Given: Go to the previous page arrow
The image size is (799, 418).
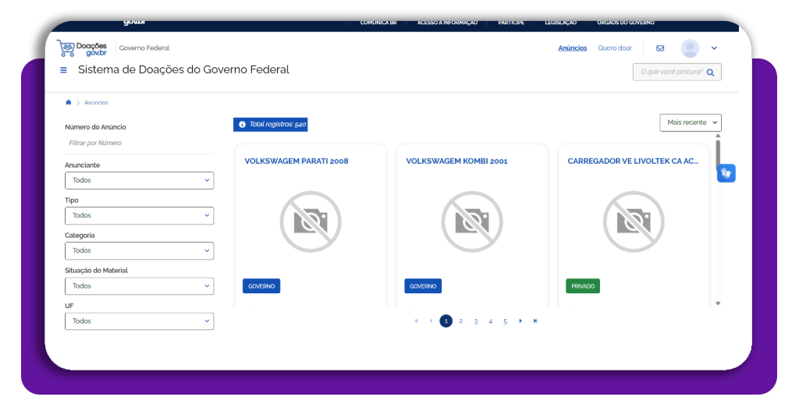Looking at the screenshot, I should [431, 321].
